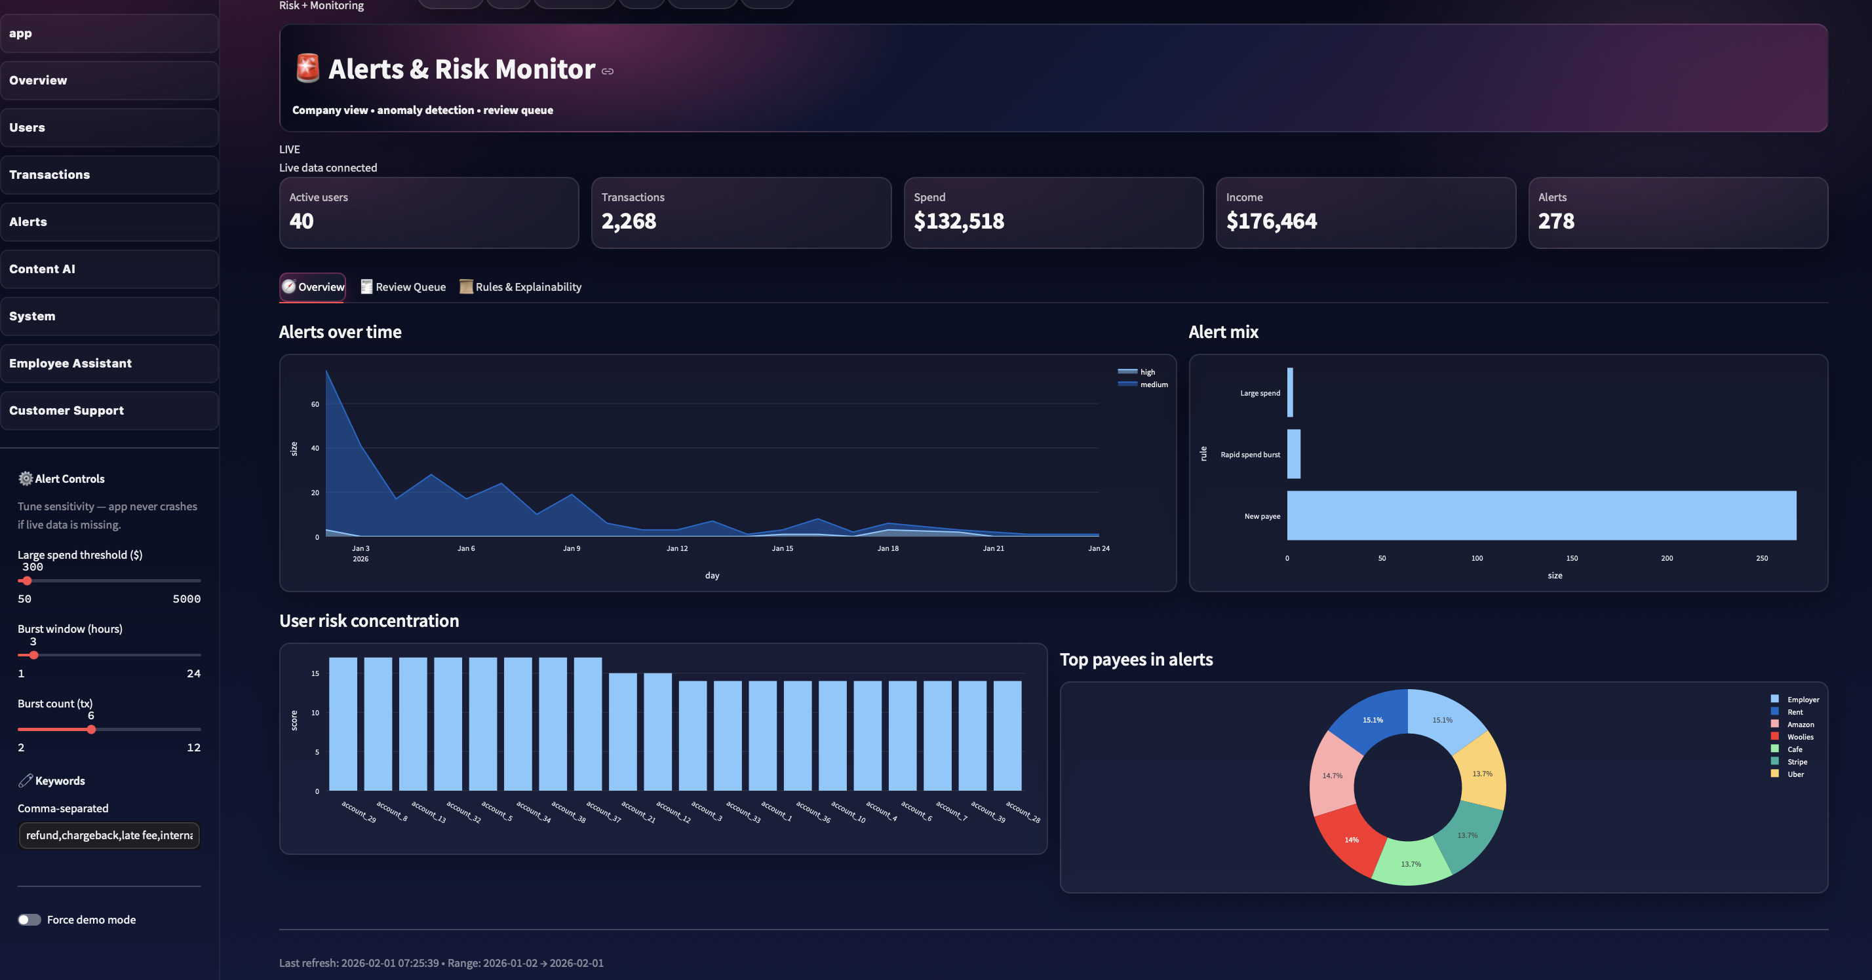Click the notepad icon on Review Queue tab
1872x980 pixels.
[x=367, y=287]
